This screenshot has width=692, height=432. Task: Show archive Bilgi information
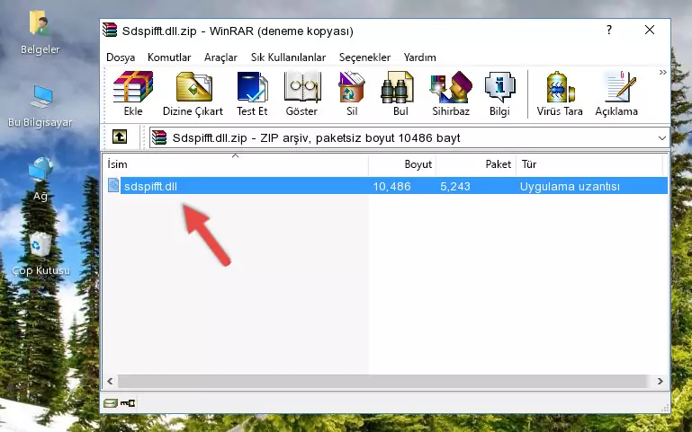499,93
